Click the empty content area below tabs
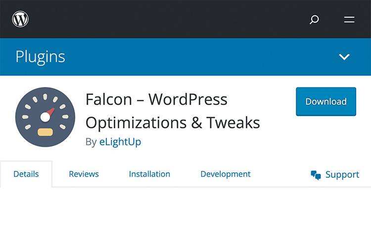The height and width of the screenshot is (237, 371). pyautogui.click(x=185, y=212)
